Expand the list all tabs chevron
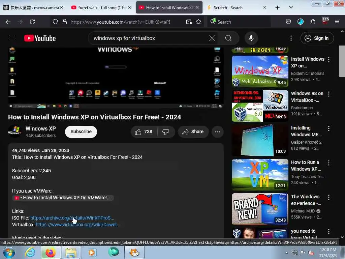This screenshot has width=345, height=259. 291,7
